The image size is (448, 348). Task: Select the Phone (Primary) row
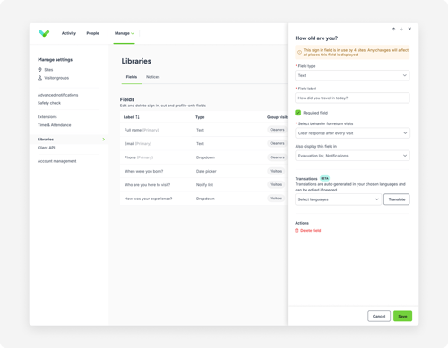[x=203, y=157]
